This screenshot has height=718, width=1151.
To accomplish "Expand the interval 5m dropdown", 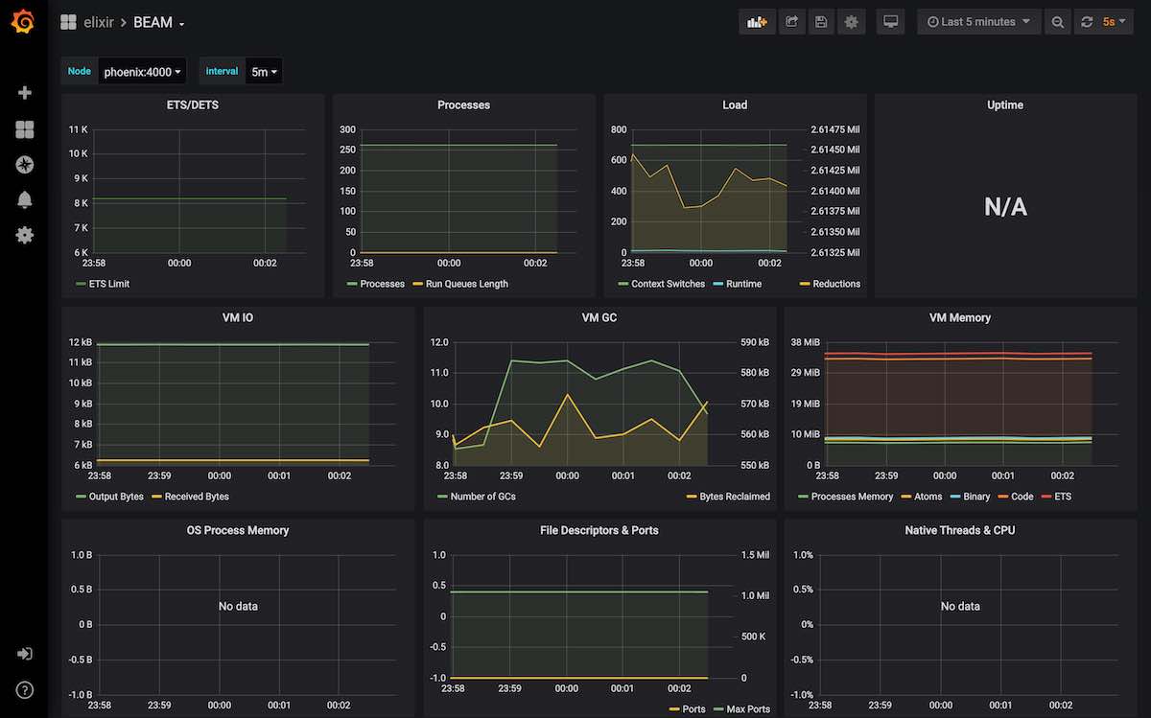I will point(264,72).
